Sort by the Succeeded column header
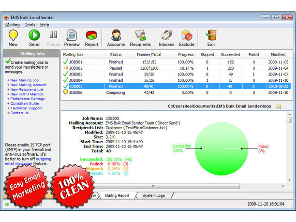Screen dimensions: 296x222 pos(231,55)
